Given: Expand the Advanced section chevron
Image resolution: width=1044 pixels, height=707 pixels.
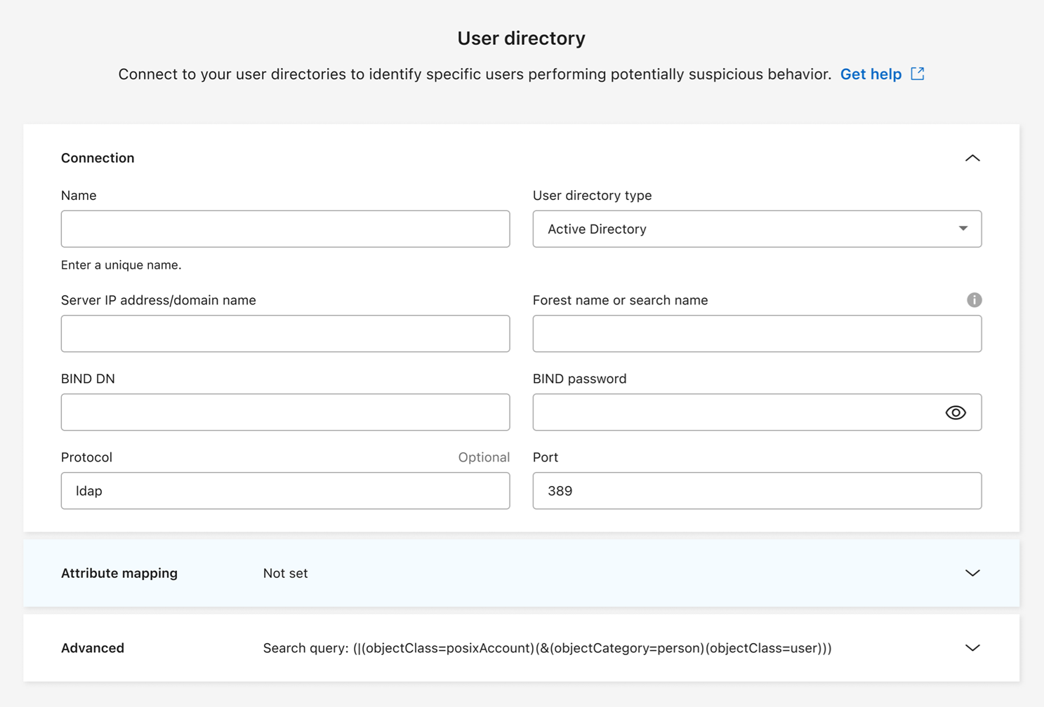Looking at the screenshot, I should click(972, 648).
